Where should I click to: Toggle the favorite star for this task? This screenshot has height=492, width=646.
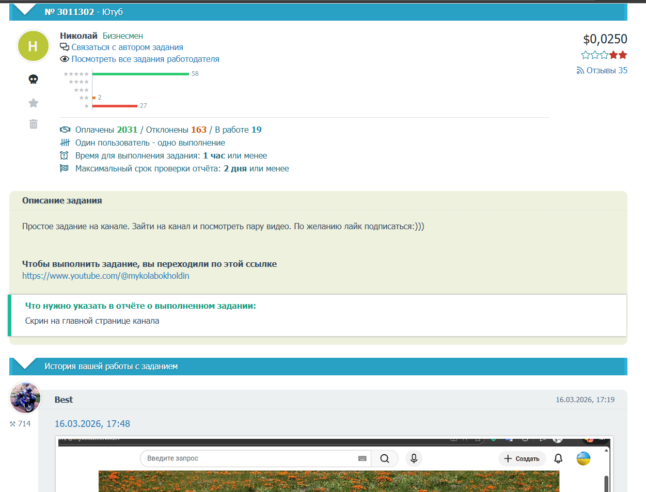pos(34,103)
